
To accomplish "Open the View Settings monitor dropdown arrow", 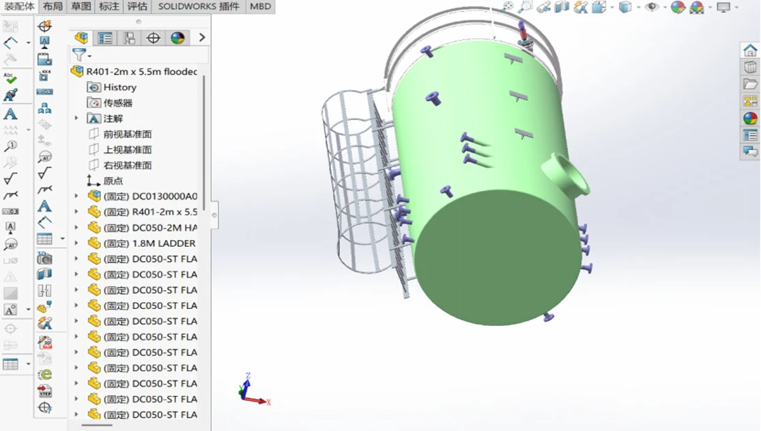I will 736,7.
